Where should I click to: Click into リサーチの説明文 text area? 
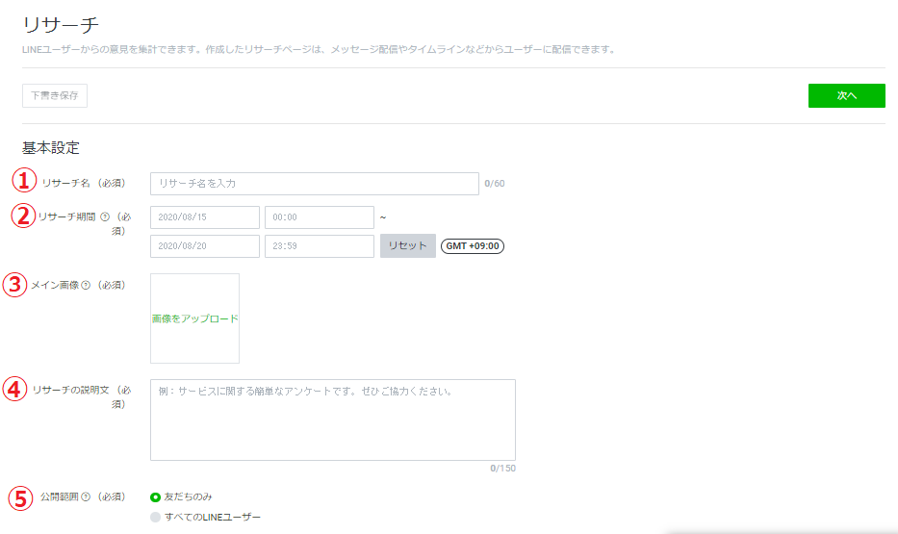pyautogui.click(x=332, y=420)
